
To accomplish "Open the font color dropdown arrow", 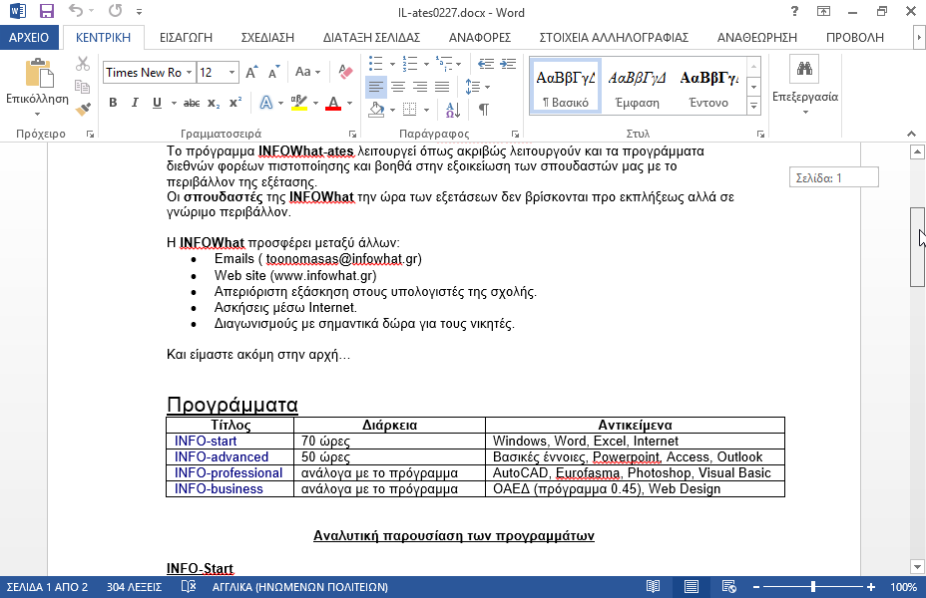I will tap(349, 104).
